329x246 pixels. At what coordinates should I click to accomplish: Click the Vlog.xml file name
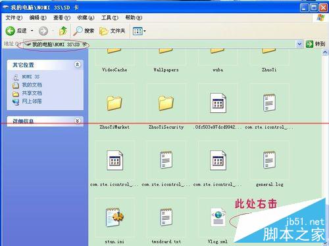pyautogui.click(x=218, y=241)
